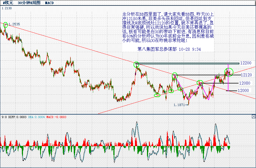Click the #欧元 symbol title
The height and width of the screenshot is (168, 256).
[x=8, y=3]
